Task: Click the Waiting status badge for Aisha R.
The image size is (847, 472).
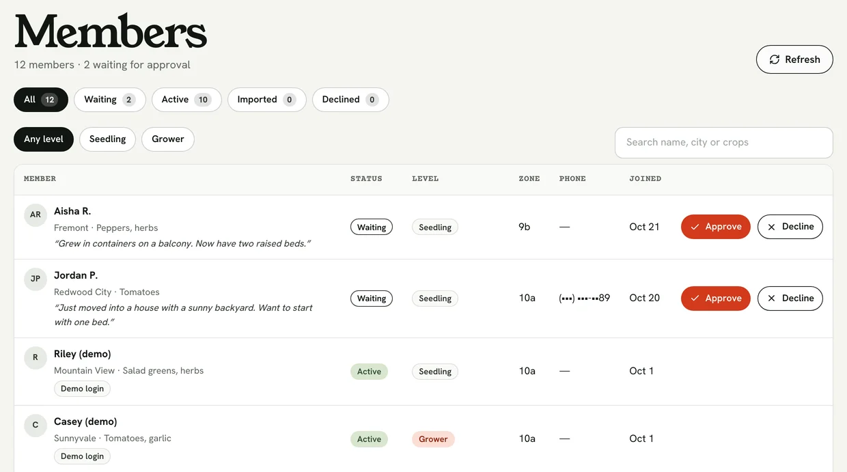Action: coord(372,227)
